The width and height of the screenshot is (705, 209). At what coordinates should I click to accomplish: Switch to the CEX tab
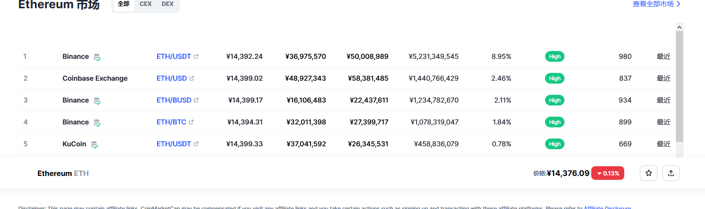point(145,4)
